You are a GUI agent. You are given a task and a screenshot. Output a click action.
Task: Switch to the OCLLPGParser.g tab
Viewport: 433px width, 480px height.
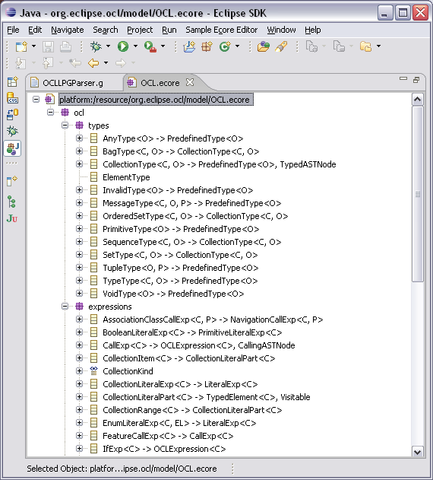click(73, 83)
